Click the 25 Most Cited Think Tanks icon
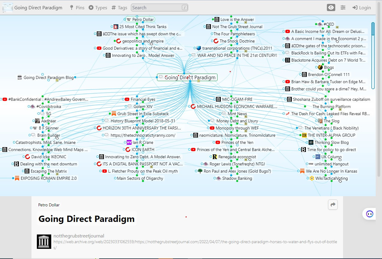This screenshot has width=382, height=259. [x=116, y=27]
